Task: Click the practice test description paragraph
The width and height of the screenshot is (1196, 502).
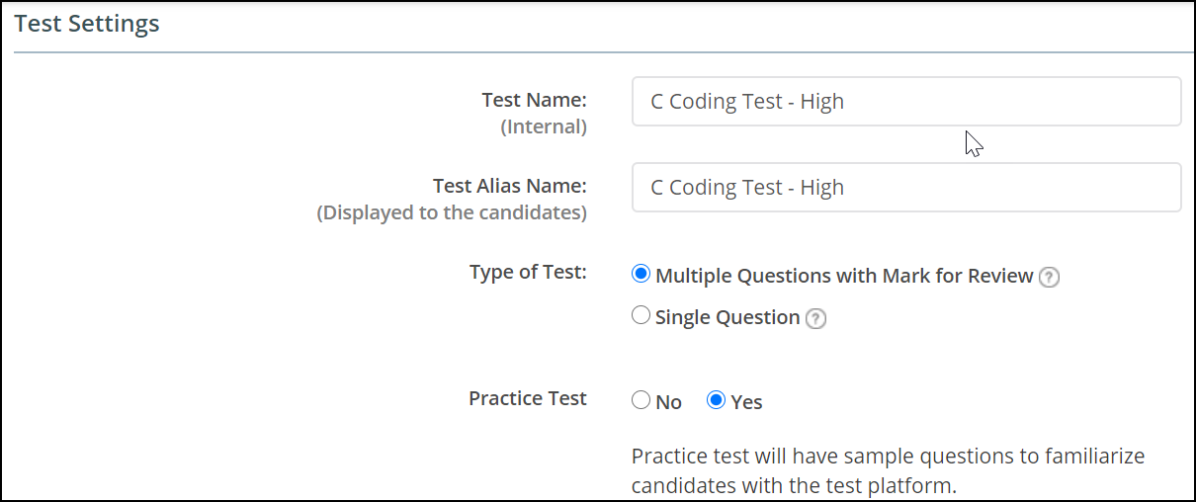Action: point(888,471)
